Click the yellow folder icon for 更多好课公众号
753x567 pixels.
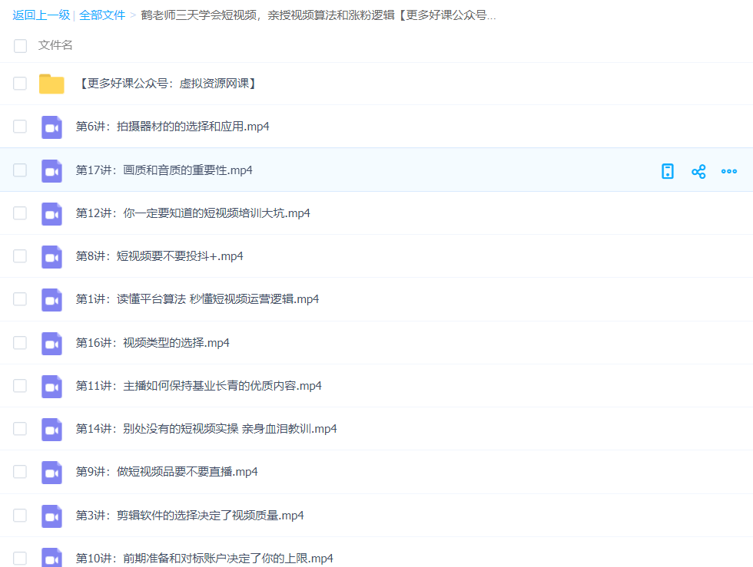click(51, 84)
